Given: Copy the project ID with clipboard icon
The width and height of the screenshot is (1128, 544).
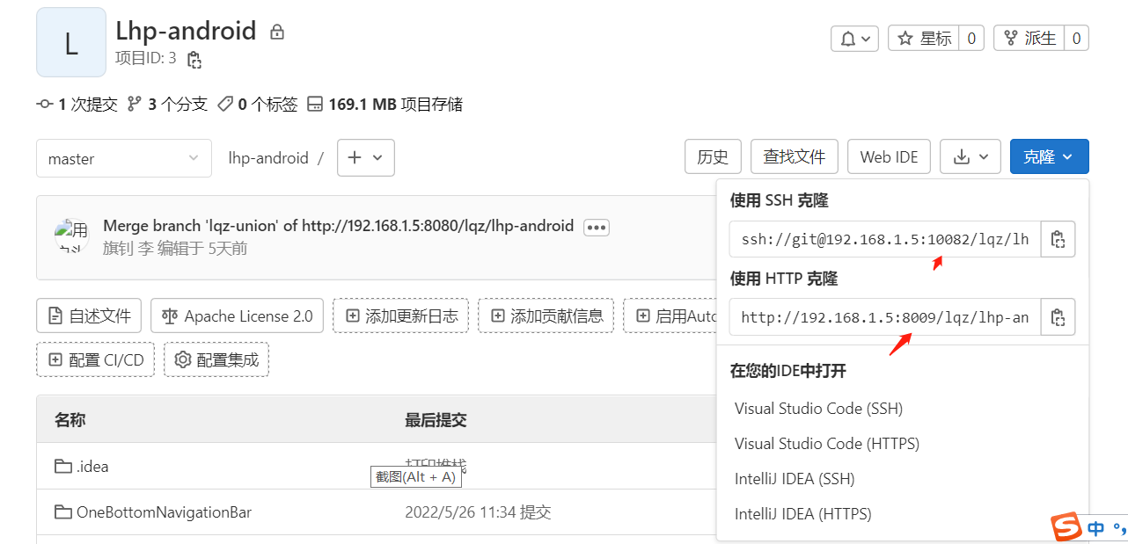Looking at the screenshot, I should point(194,60).
